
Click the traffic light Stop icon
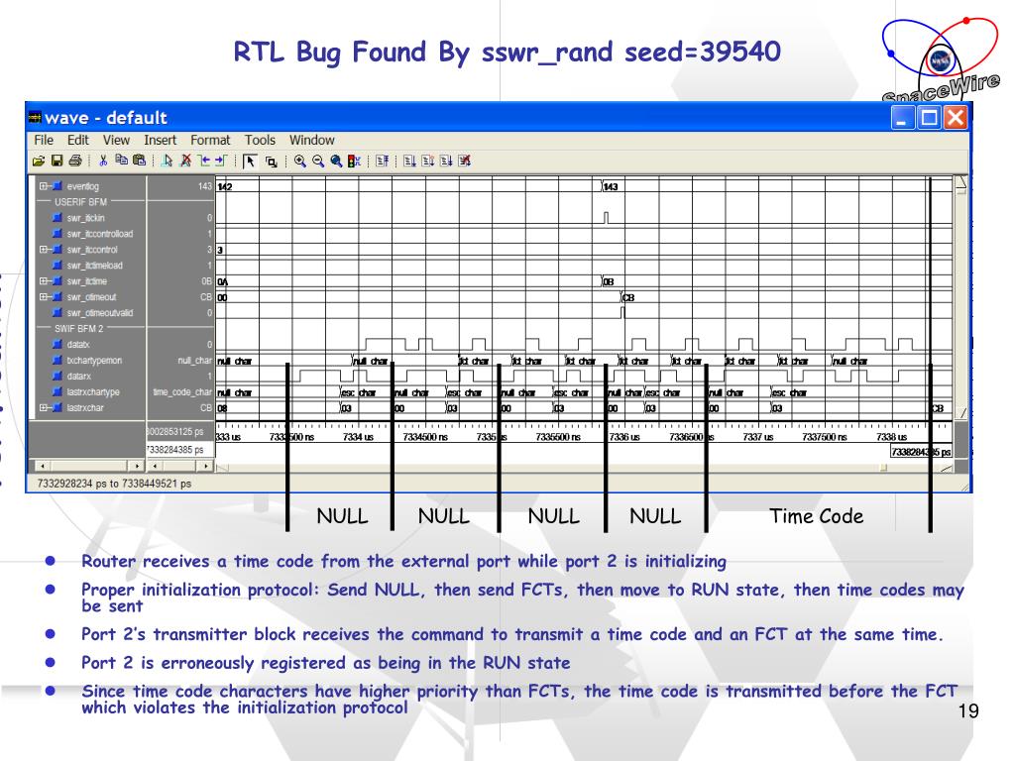click(354, 162)
